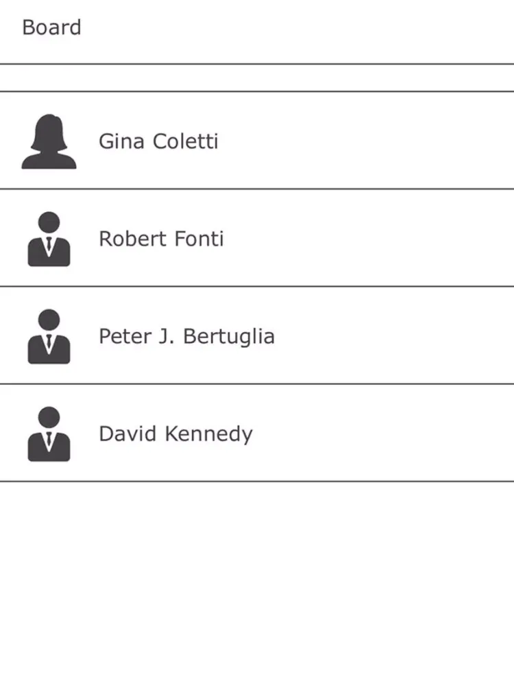Select the last board member listed

(175, 434)
